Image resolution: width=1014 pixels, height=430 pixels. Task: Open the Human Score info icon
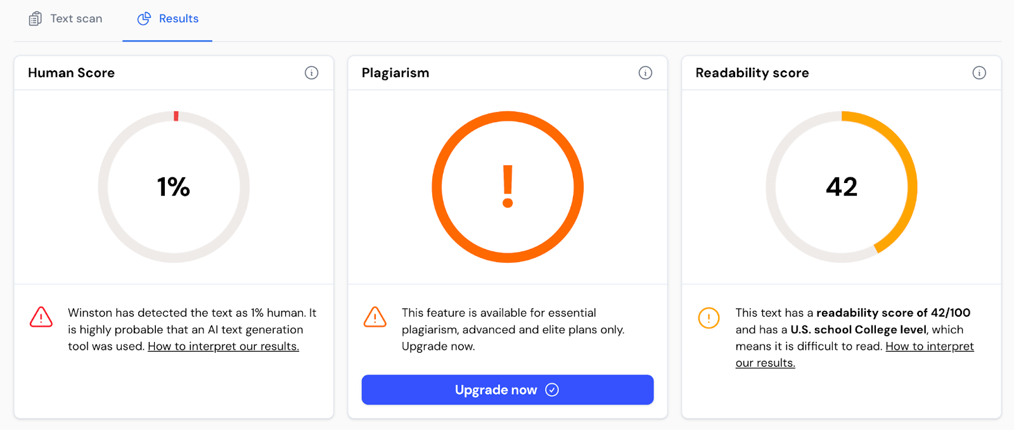coord(311,73)
